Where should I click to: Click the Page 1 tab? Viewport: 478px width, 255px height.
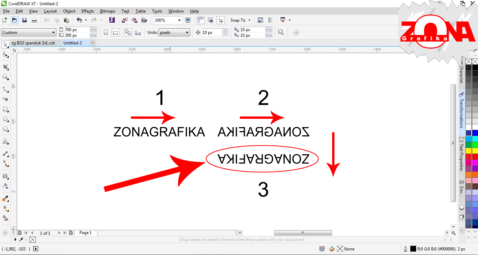tap(85, 233)
